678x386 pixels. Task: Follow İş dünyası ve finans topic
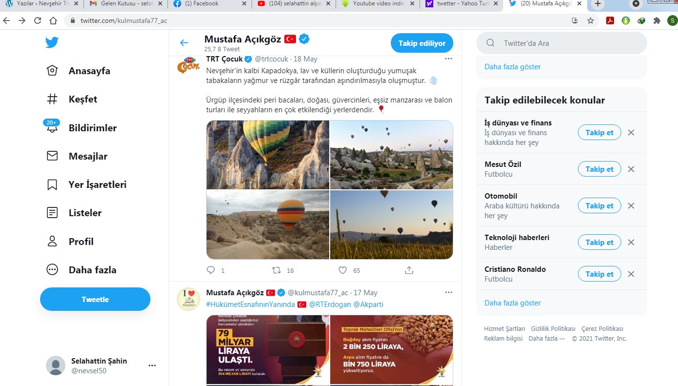point(599,132)
